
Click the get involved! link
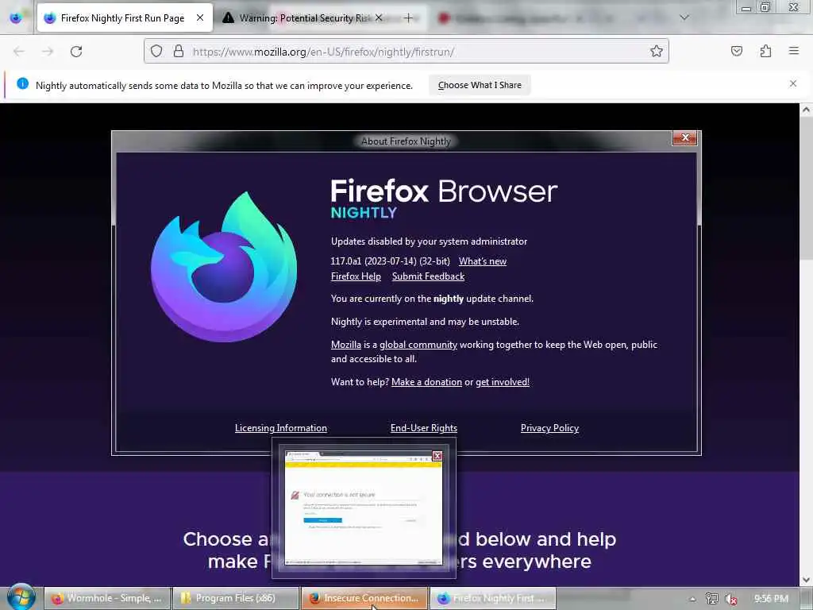(x=503, y=382)
